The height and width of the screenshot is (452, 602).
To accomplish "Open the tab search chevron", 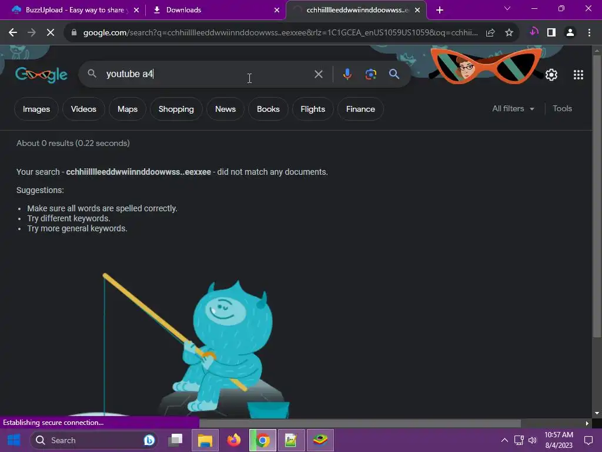I will tap(507, 8).
